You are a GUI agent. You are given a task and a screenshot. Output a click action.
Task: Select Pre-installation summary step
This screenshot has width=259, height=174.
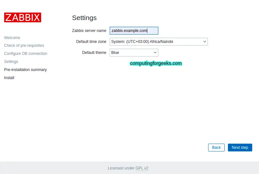click(26, 70)
